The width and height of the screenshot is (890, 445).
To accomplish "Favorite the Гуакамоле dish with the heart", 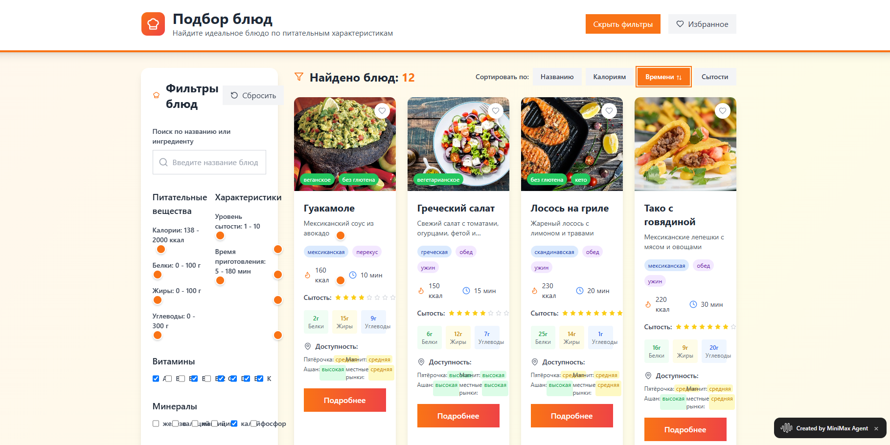I will click(382, 111).
